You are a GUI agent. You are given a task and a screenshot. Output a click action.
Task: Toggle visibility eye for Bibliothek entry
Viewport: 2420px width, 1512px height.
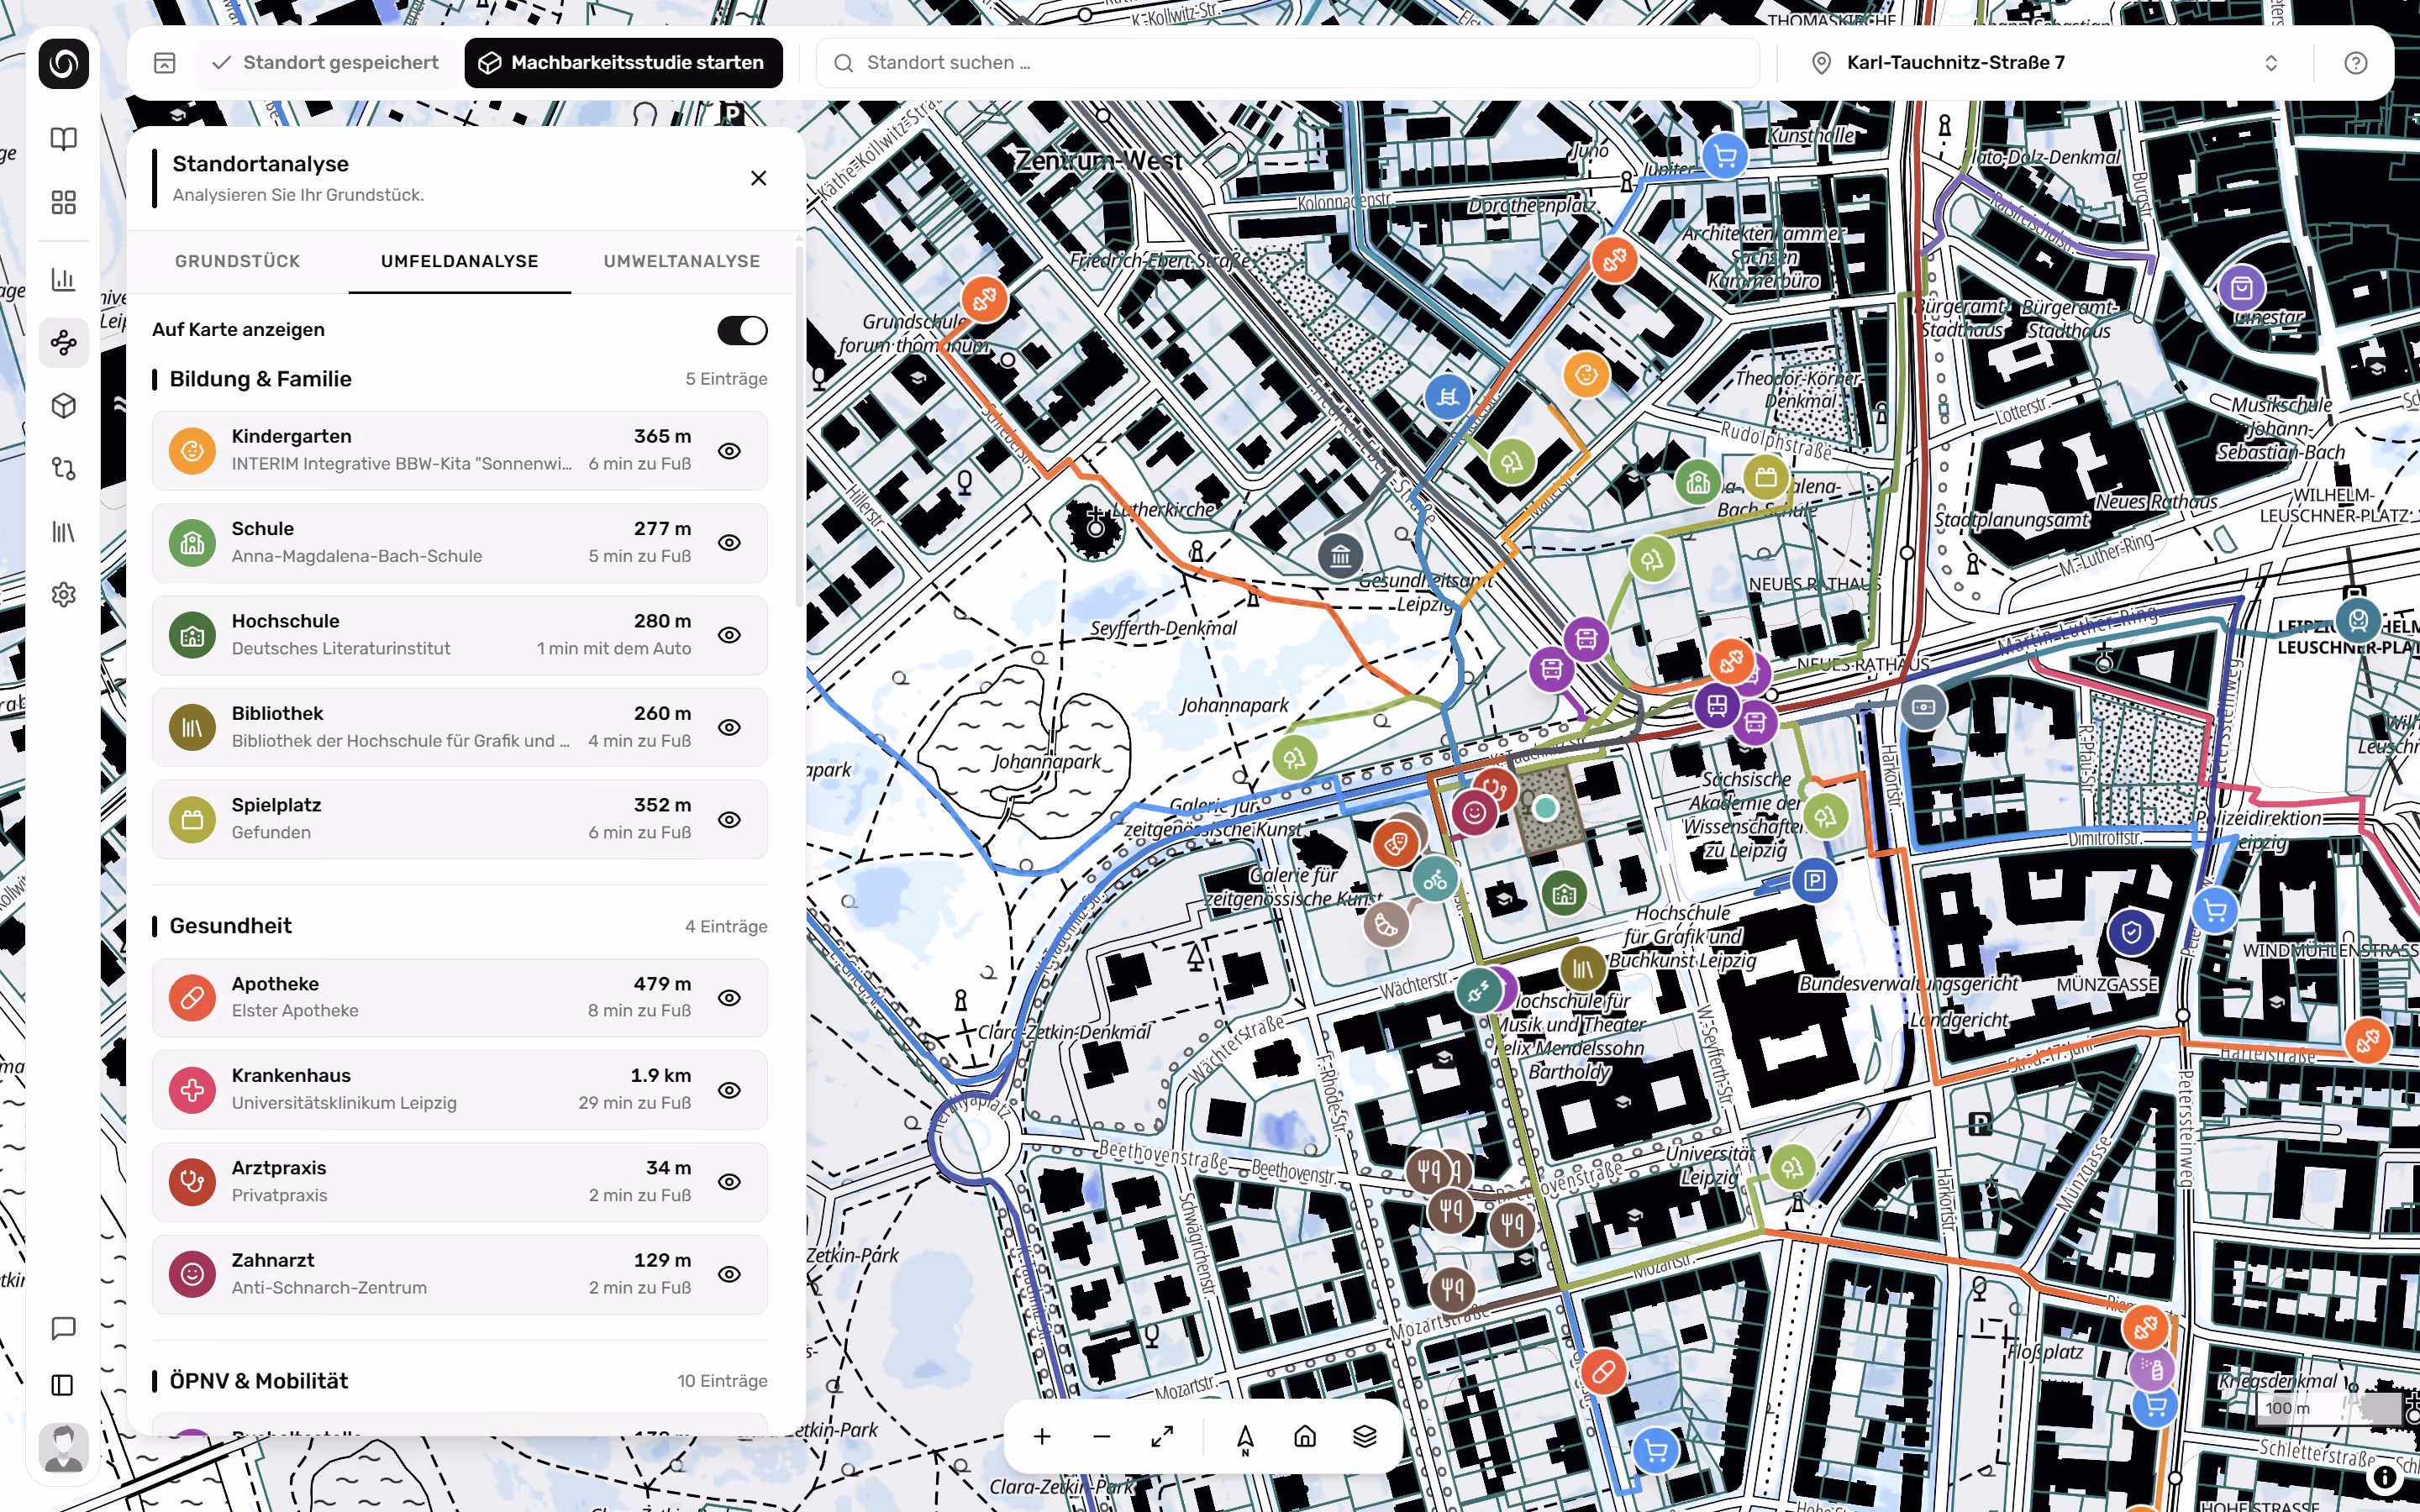[730, 728]
